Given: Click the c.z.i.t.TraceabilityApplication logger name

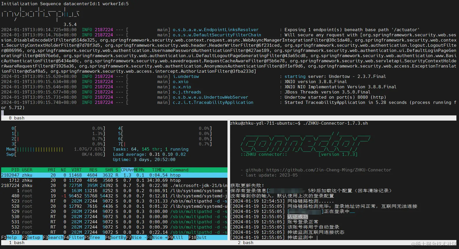Looking at the screenshot, I should [x=213, y=102].
